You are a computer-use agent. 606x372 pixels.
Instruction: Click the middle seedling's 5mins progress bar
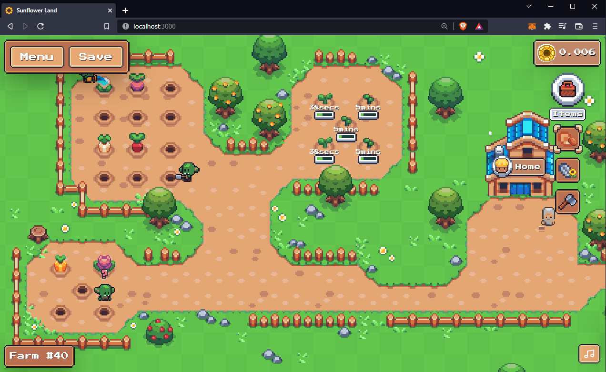[x=346, y=137]
